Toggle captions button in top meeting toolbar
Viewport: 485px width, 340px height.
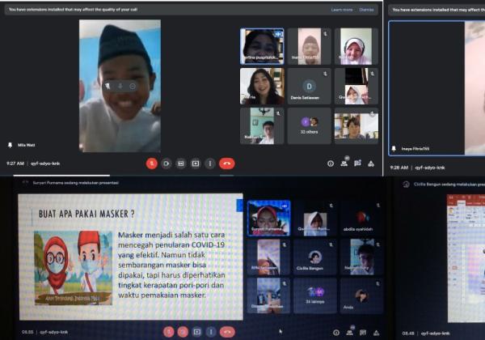pos(181,164)
